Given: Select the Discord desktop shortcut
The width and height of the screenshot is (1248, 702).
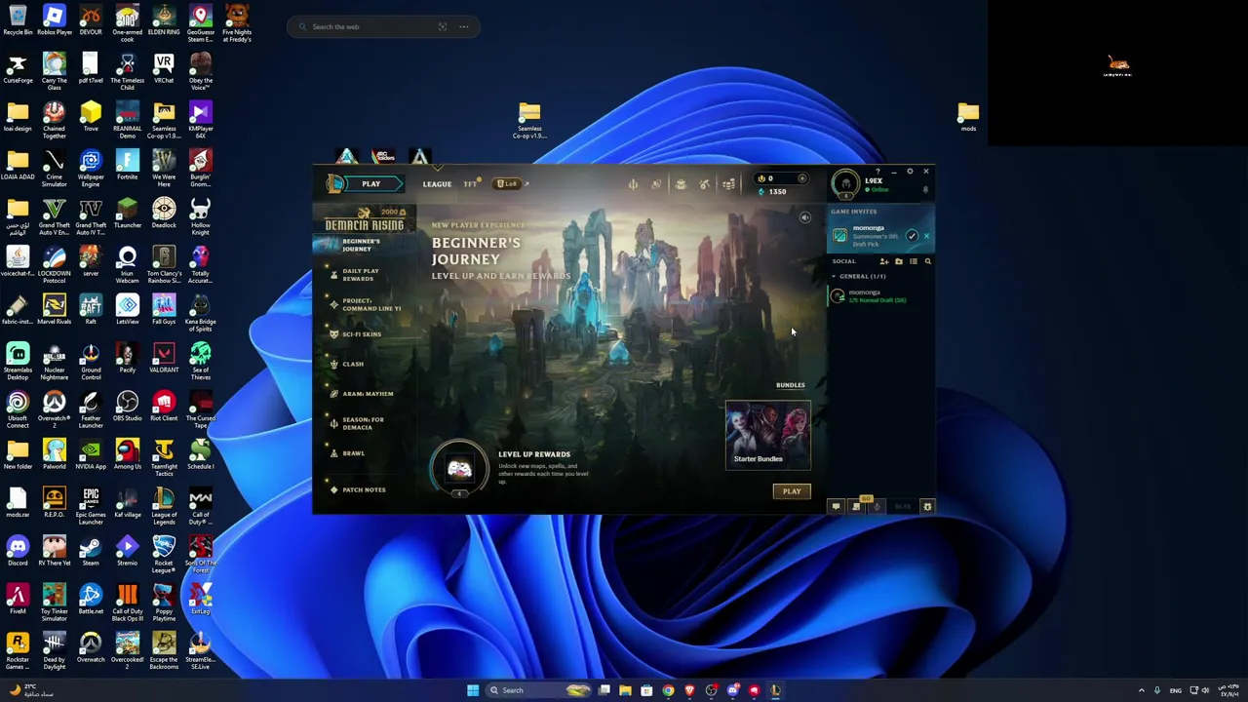Looking at the screenshot, I should (18, 550).
